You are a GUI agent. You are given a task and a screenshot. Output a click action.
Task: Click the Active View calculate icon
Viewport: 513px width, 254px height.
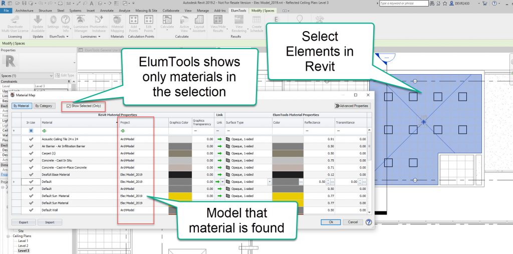(184, 20)
